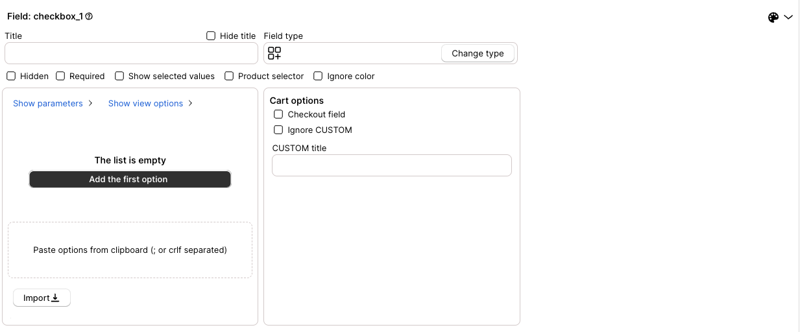This screenshot has height=332, width=800.
Task: Check the Ignore color option
Action: pos(318,76)
